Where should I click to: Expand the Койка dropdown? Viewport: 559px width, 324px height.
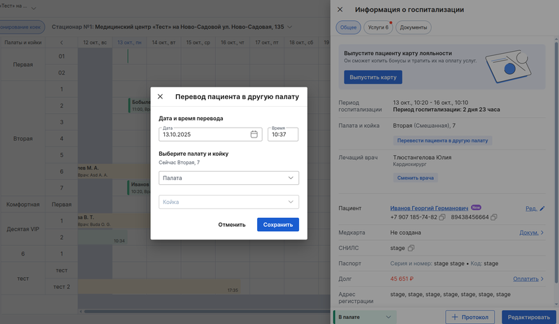point(291,202)
